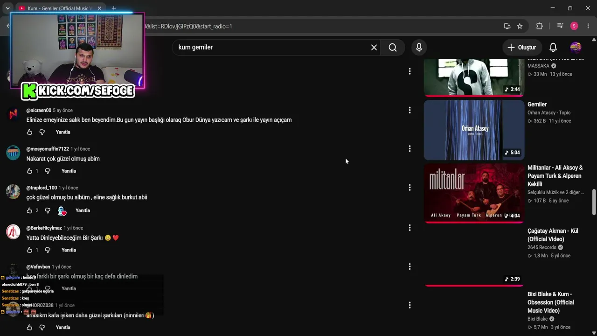
Task: Reply to @nicraen00 with Yanıtla
Action: click(x=63, y=132)
